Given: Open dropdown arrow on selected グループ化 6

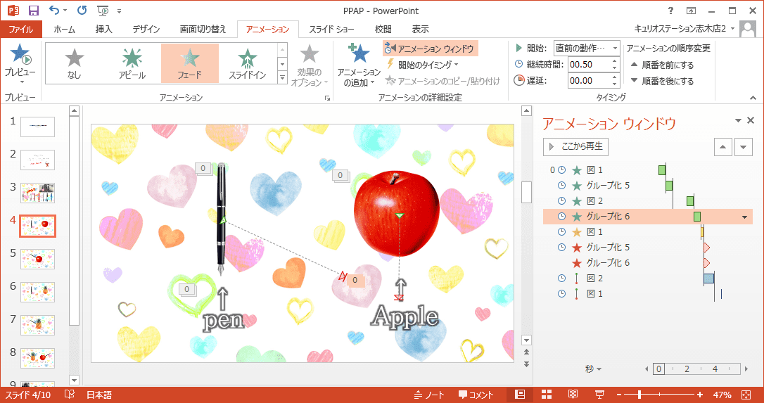Looking at the screenshot, I should (x=744, y=217).
